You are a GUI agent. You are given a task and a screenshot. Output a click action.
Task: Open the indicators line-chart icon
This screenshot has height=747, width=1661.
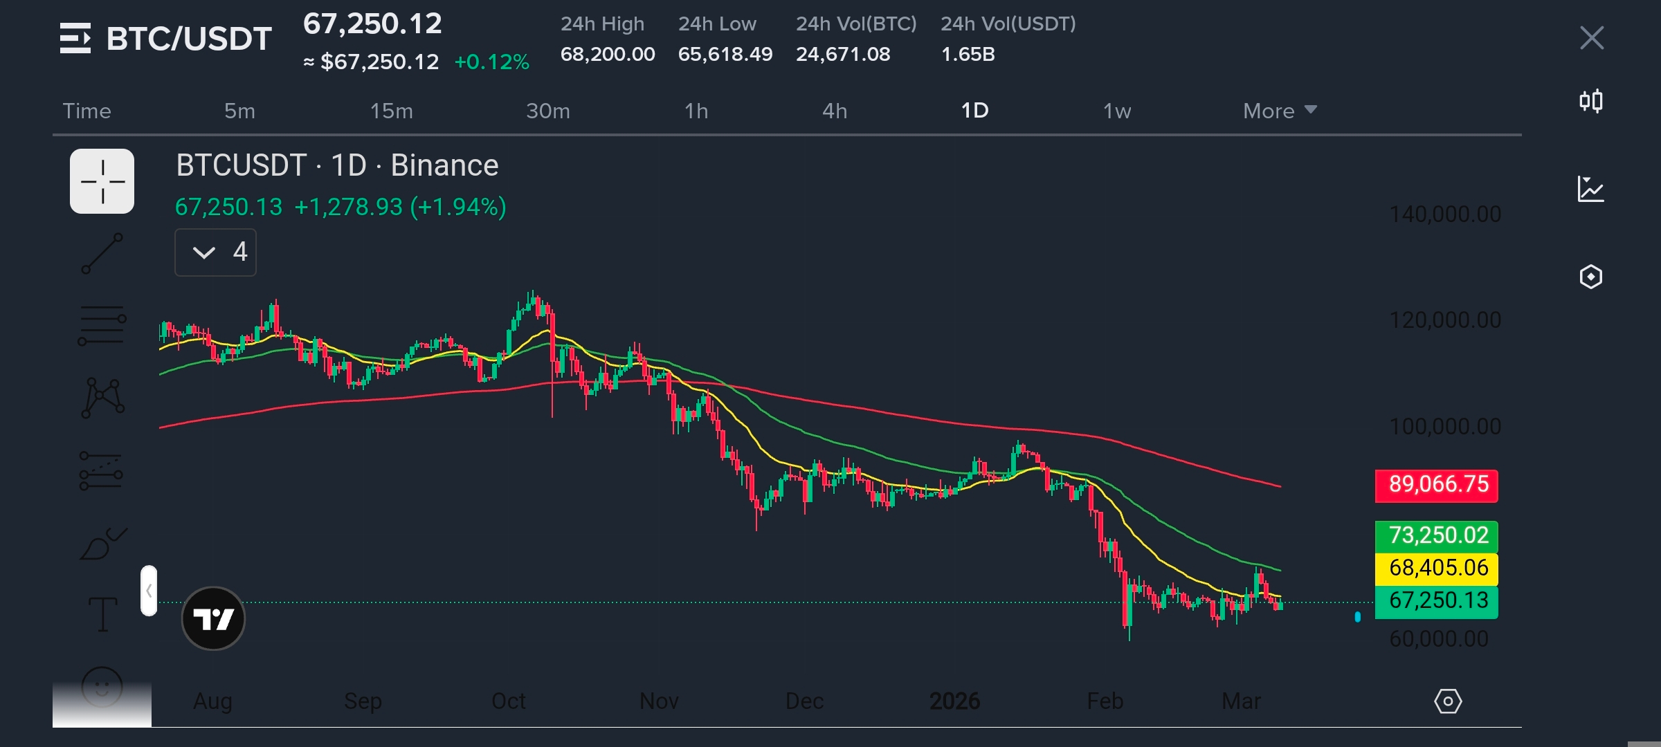[x=1590, y=189]
